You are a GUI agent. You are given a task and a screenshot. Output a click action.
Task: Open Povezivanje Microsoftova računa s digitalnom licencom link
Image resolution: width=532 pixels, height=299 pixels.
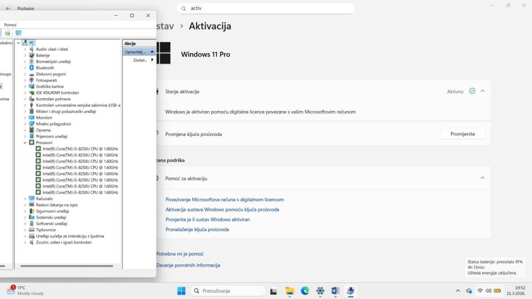(x=225, y=200)
